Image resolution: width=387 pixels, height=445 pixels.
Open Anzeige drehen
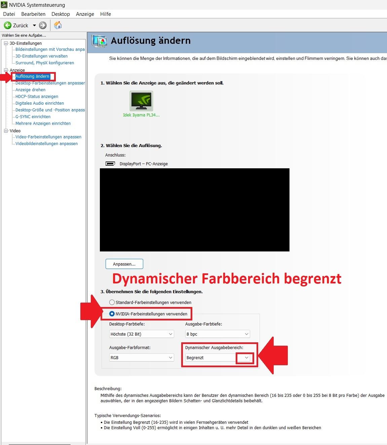[x=30, y=90]
